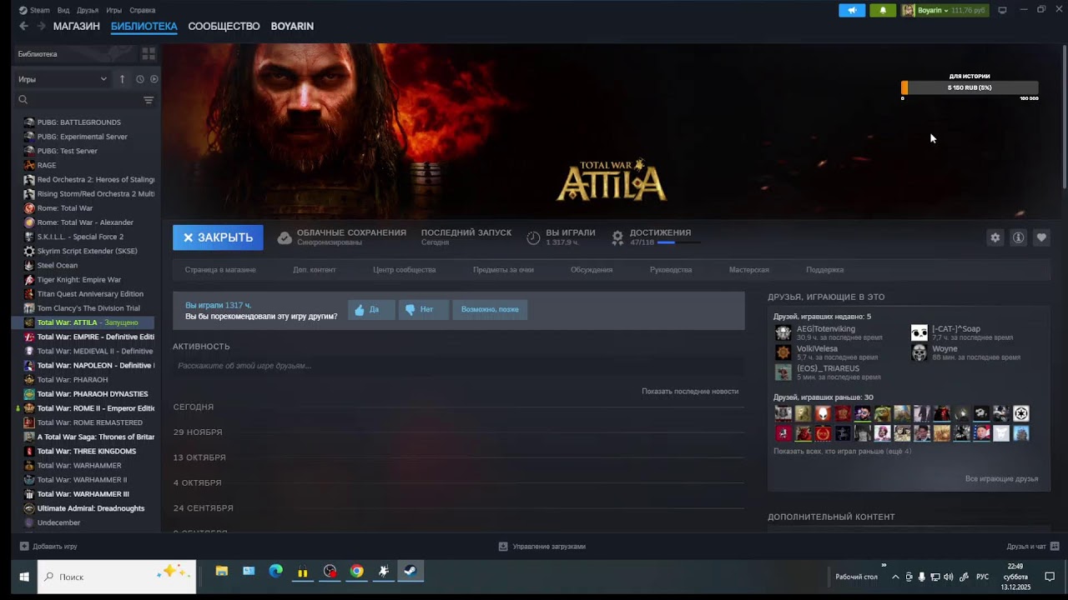Open Boyarin account dropdown at top
Image resolution: width=1068 pixels, height=600 pixels.
click(945, 10)
